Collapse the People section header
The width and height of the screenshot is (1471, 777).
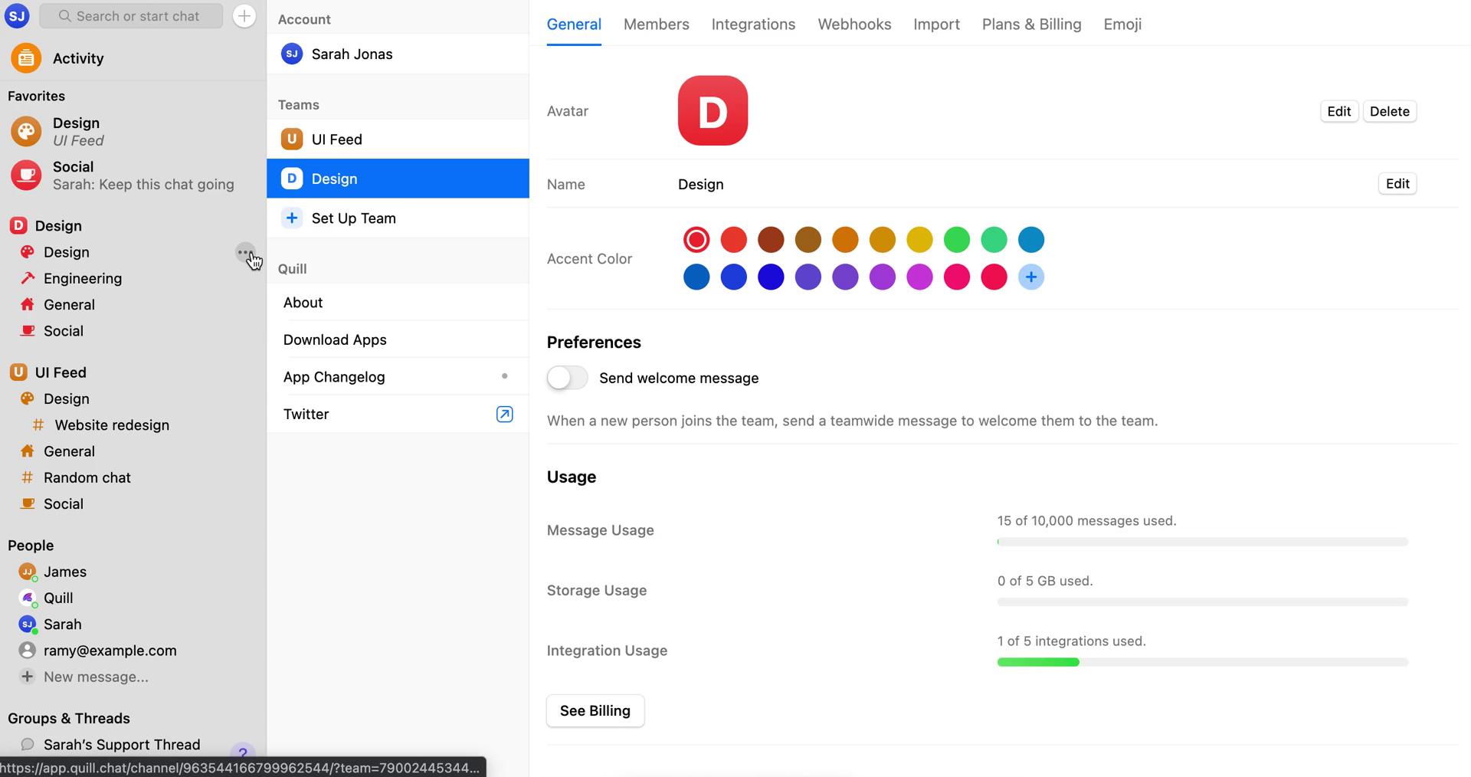[31, 546]
